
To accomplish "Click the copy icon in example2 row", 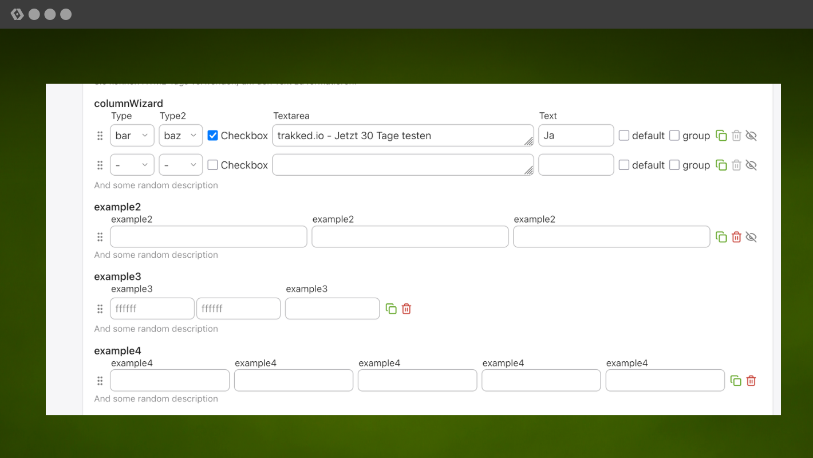I will [x=721, y=237].
